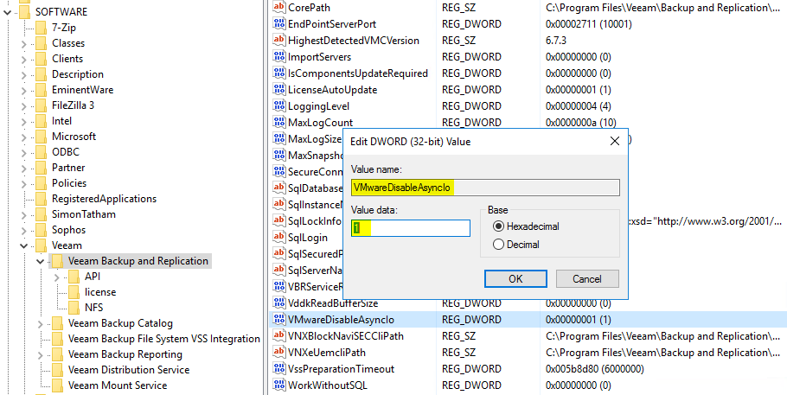Click the Value name field
Image resolution: width=787 pixels, height=395 pixels.
(x=485, y=188)
